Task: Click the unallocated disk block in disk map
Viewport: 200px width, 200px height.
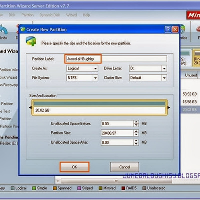Action: 196,58
